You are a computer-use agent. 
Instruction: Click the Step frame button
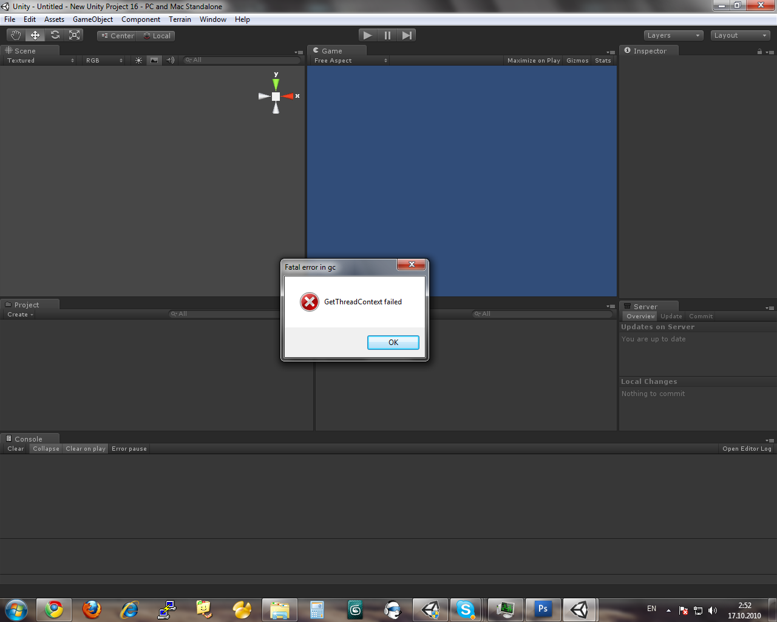coord(407,35)
